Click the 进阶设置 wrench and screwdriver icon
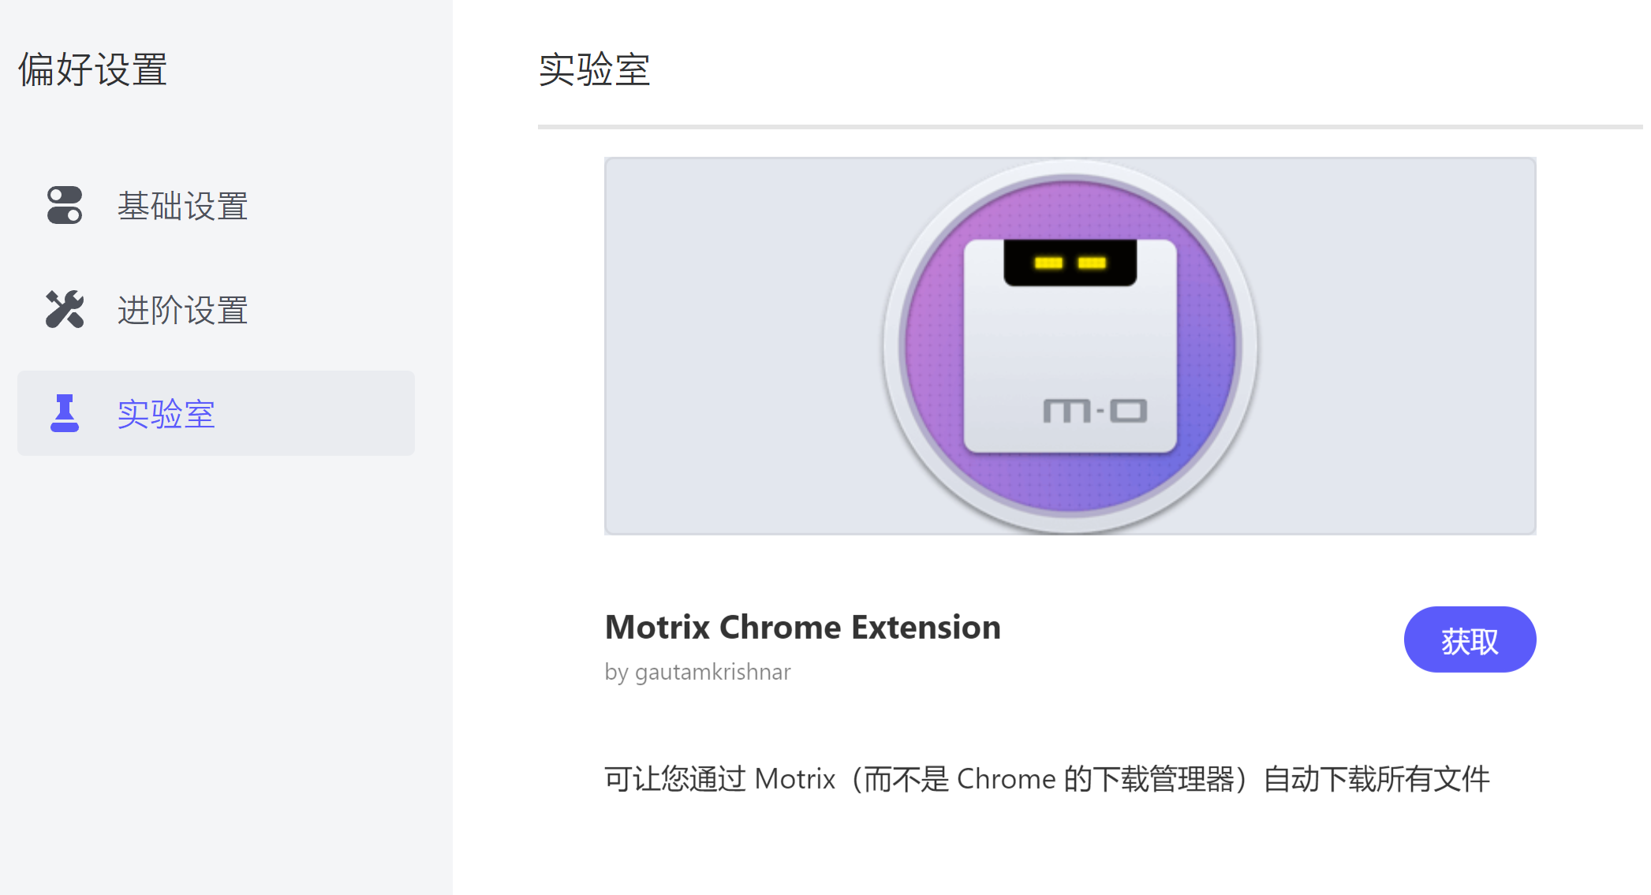 tap(65, 309)
